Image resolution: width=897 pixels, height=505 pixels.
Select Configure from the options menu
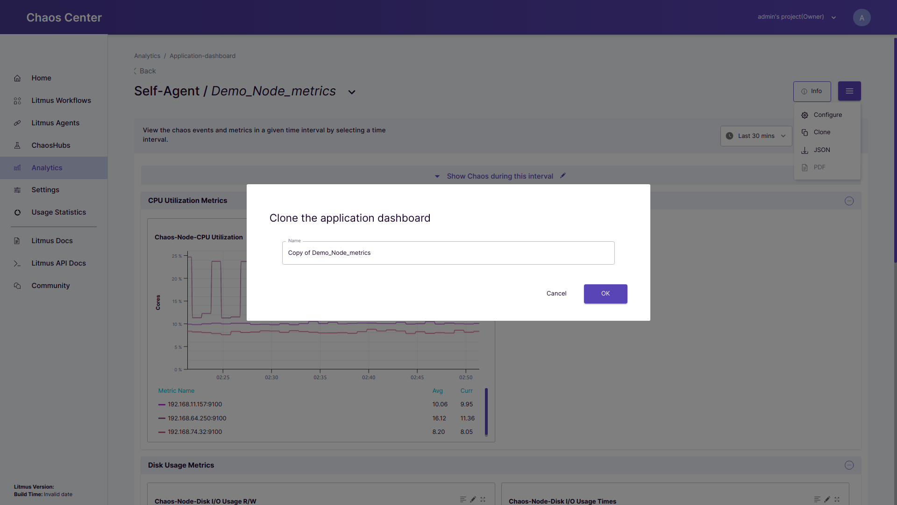click(827, 115)
